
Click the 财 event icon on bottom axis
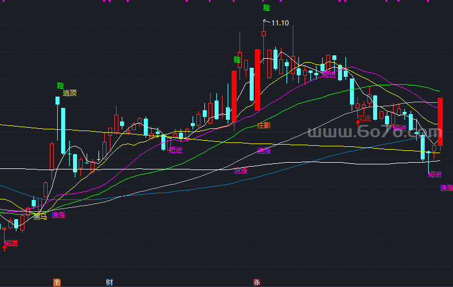click(109, 282)
